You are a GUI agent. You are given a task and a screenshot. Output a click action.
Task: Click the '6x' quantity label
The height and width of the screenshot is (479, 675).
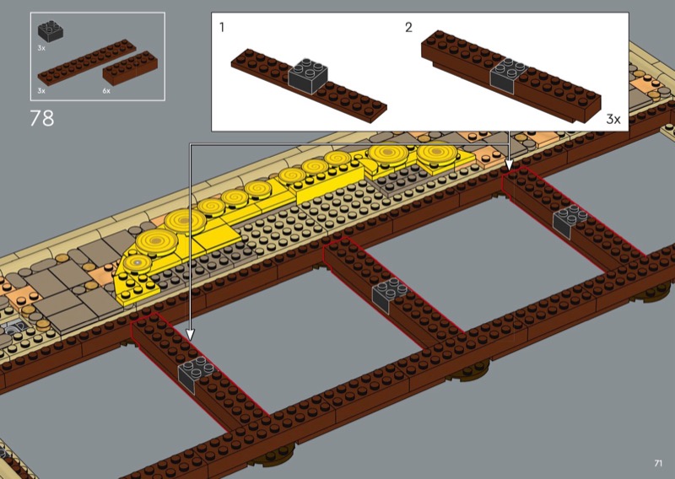(x=106, y=91)
